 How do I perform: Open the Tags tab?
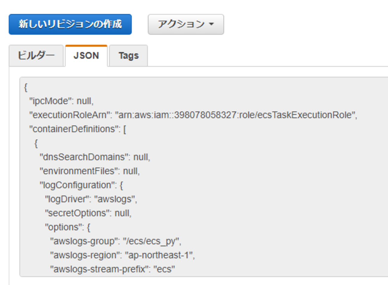[x=129, y=56]
